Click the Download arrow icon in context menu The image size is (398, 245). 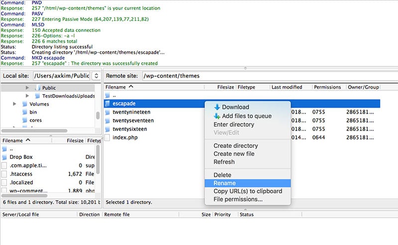pyautogui.click(x=217, y=107)
